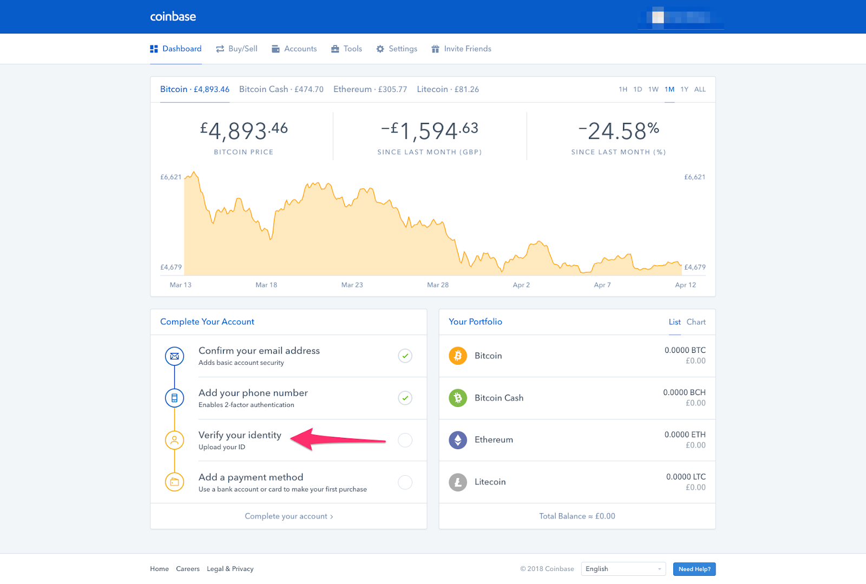Click the Settings gear icon
This screenshot has width=866, height=584.
coord(380,49)
